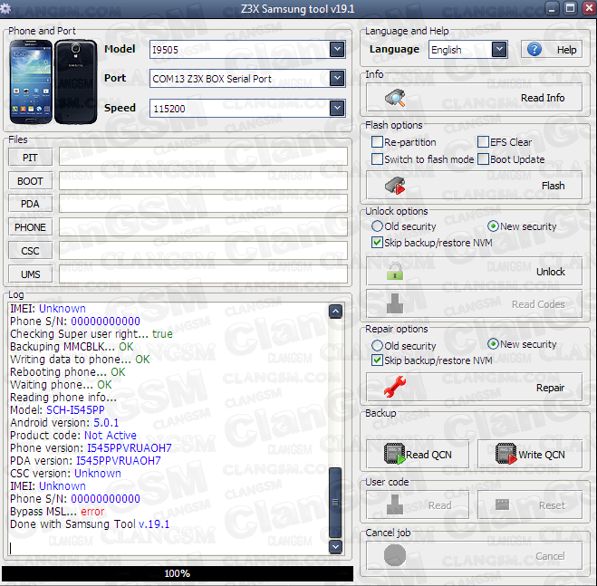Image resolution: width=597 pixels, height=586 pixels.
Task: Click the 100% progress bar
Action: pyautogui.click(x=178, y=573)
